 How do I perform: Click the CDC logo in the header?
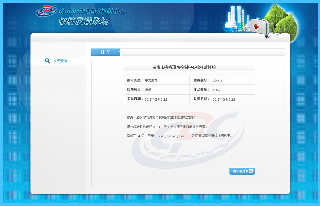tap(46, 11)
